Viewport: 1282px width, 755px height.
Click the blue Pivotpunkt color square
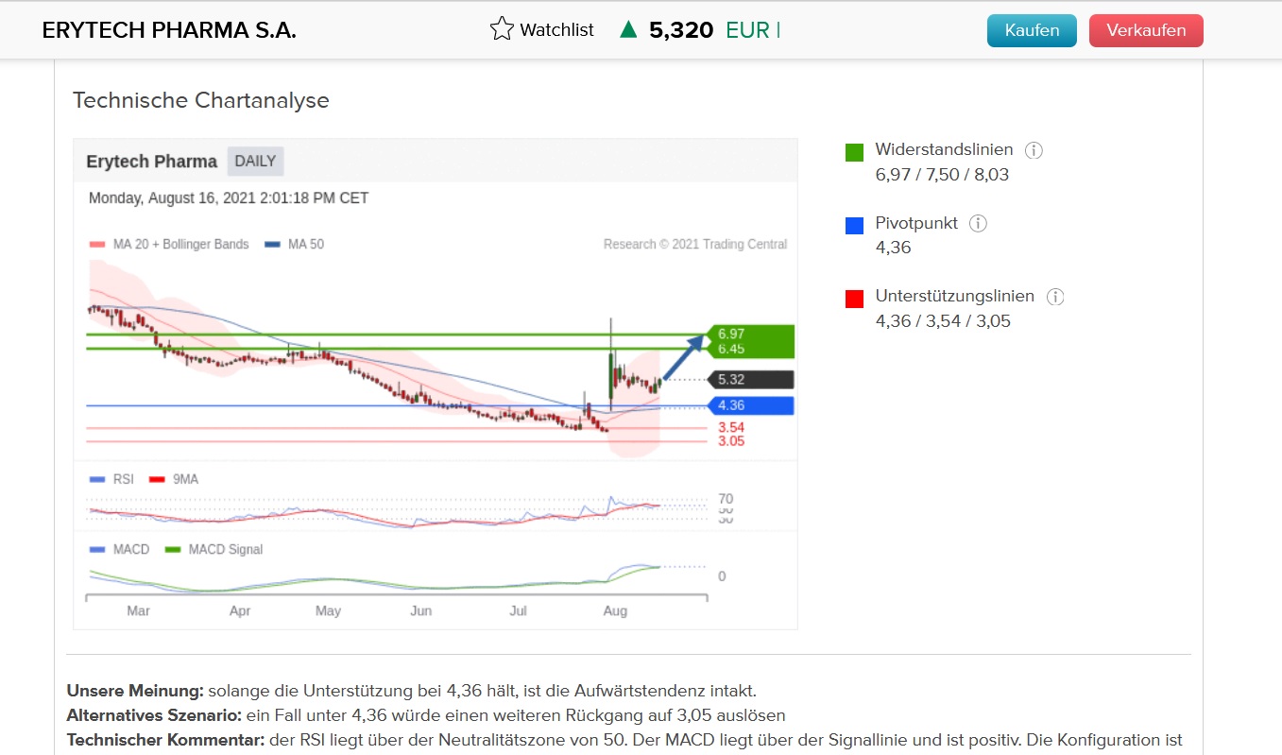click(x=854, y=226)
